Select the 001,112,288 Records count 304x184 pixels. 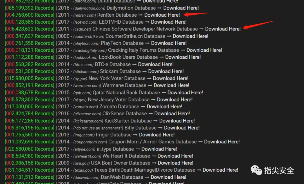(x=30, y=57)
